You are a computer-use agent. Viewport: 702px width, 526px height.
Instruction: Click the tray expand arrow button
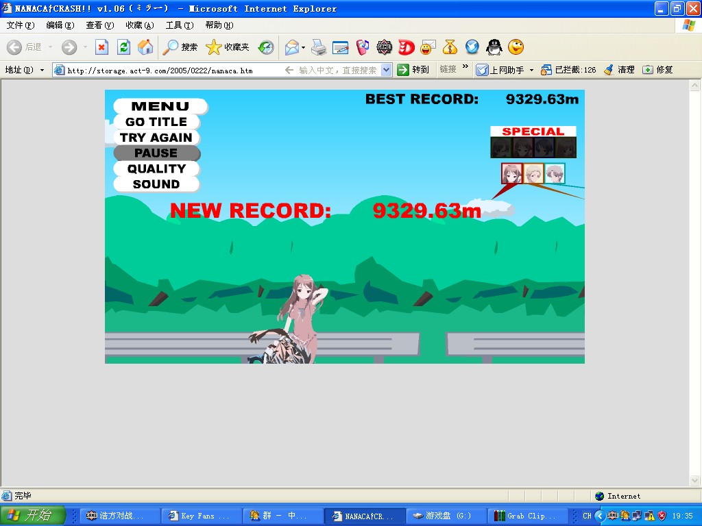coord(600,516)
